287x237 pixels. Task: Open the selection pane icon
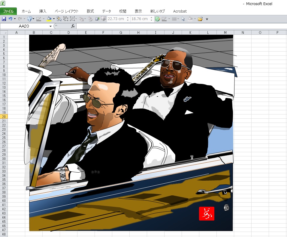(x=59, y=19)
